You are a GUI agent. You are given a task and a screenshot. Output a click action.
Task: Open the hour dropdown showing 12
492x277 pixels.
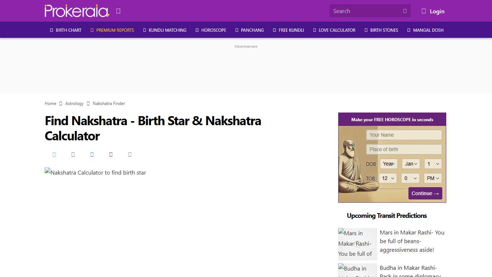pos(388,178)
